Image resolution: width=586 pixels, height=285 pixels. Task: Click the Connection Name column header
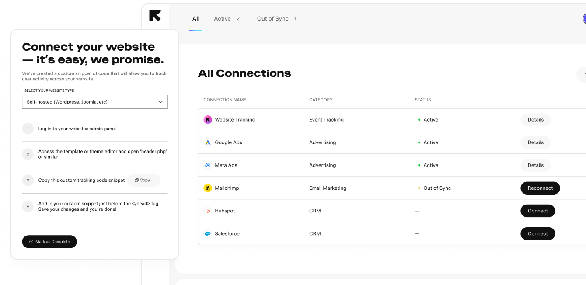pos(225,100)
